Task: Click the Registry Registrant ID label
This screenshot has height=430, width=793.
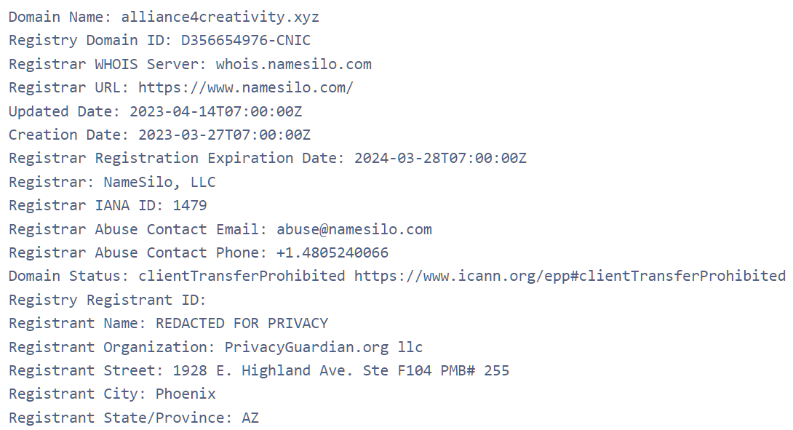Action: click(107, 300)
